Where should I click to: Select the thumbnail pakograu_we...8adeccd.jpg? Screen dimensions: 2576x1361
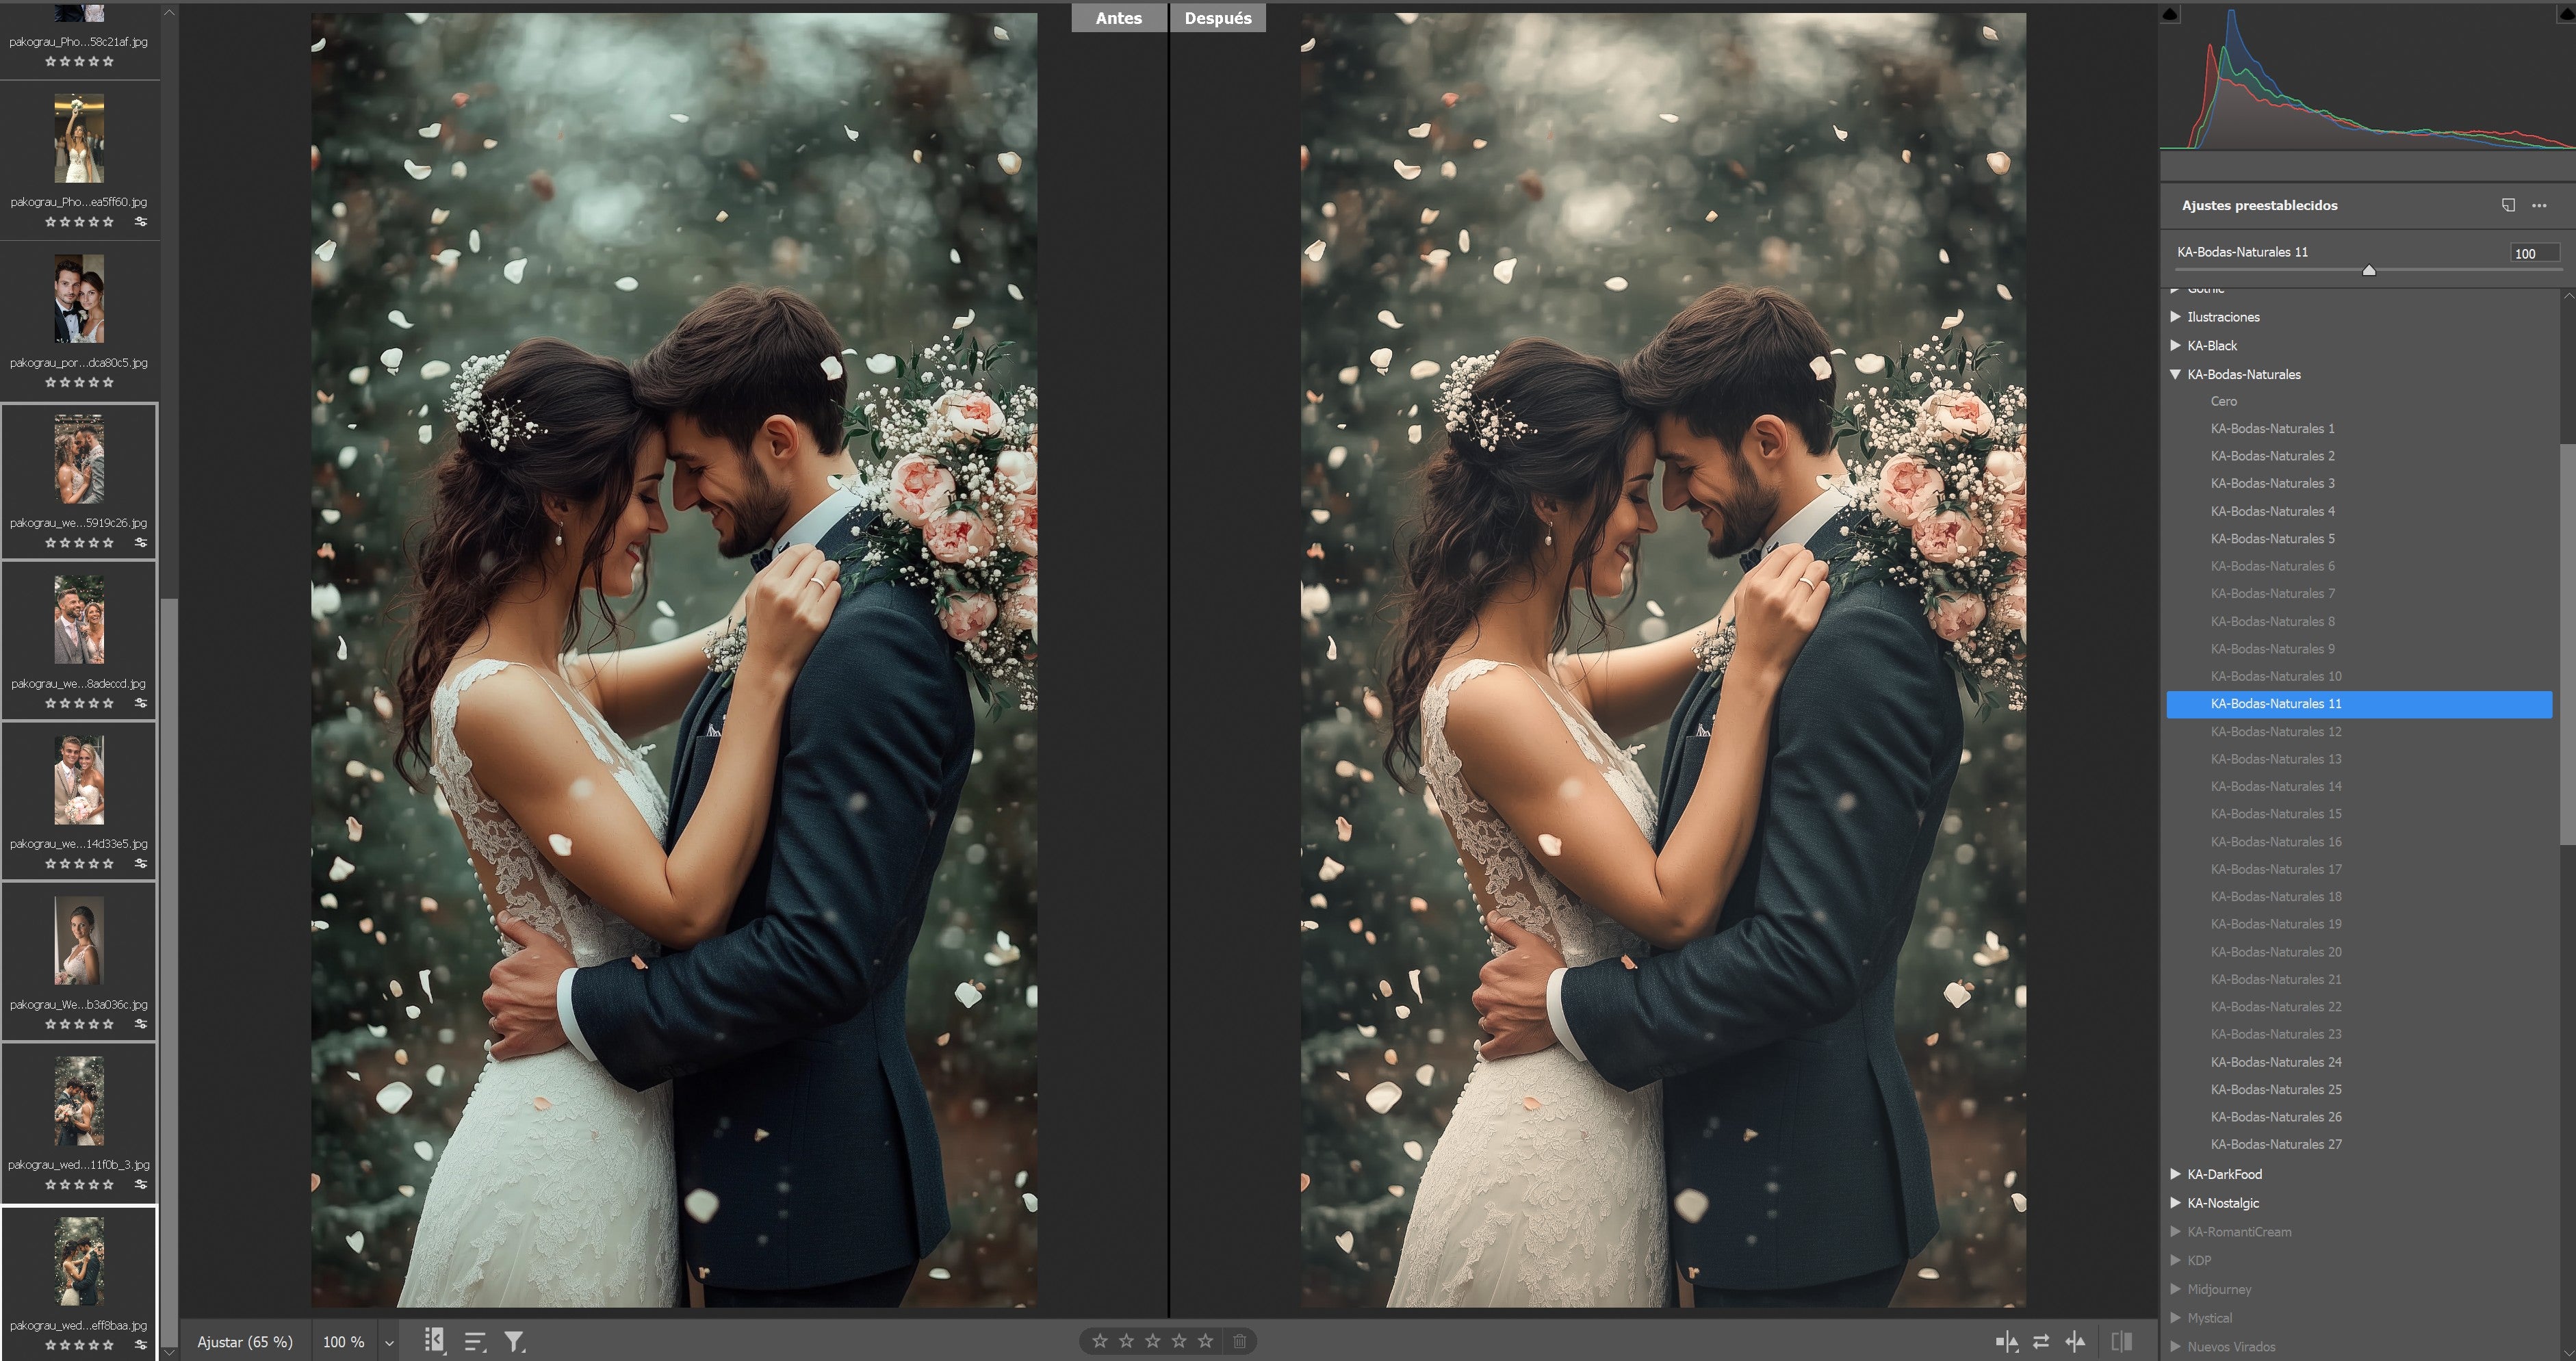[79, 620]
